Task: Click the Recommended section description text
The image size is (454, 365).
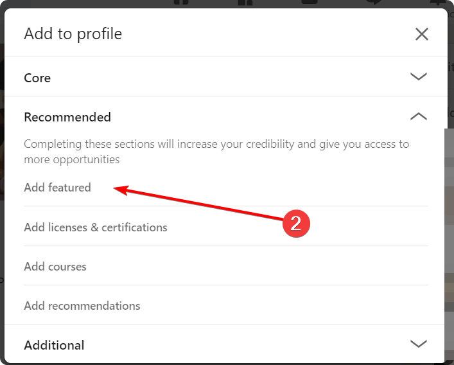Action: (216, 151)
